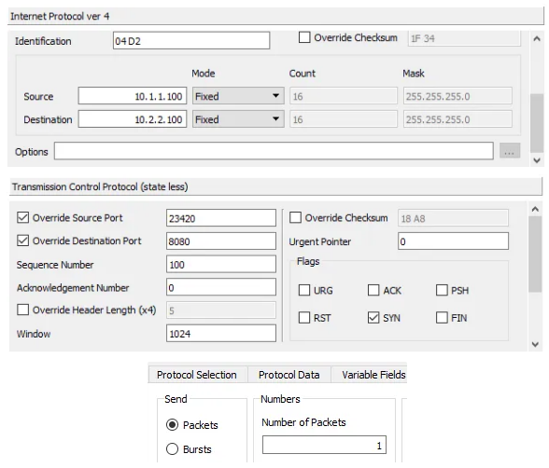Viewport: 549px width, 468px height.
Task: Open the Source Mode dropdown
Action: (x=238, y=96)
